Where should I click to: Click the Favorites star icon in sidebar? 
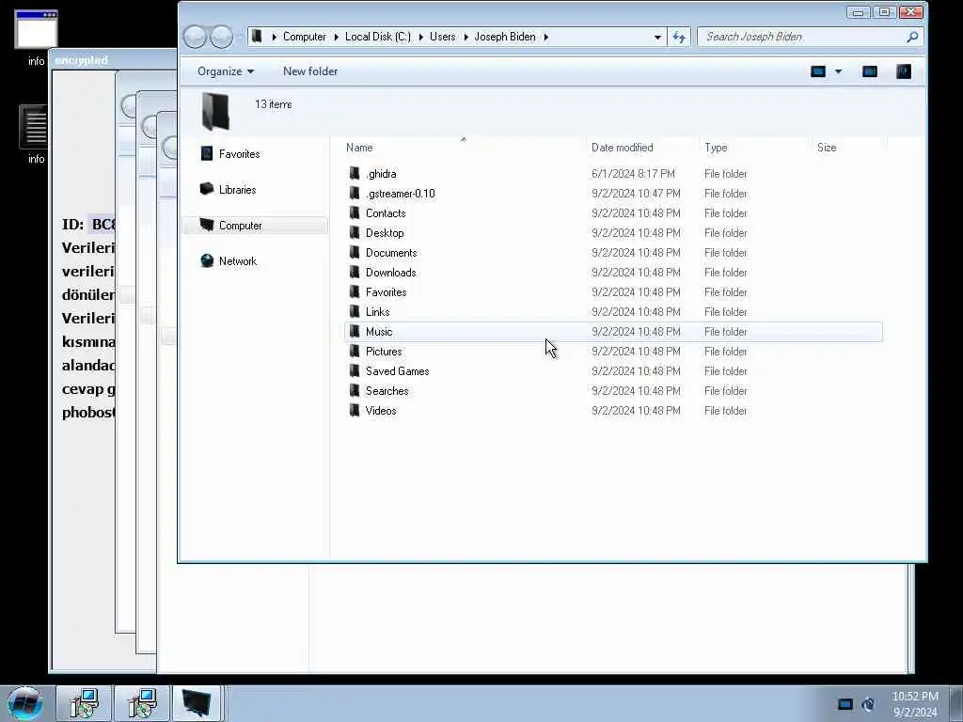tap(207, 153)
